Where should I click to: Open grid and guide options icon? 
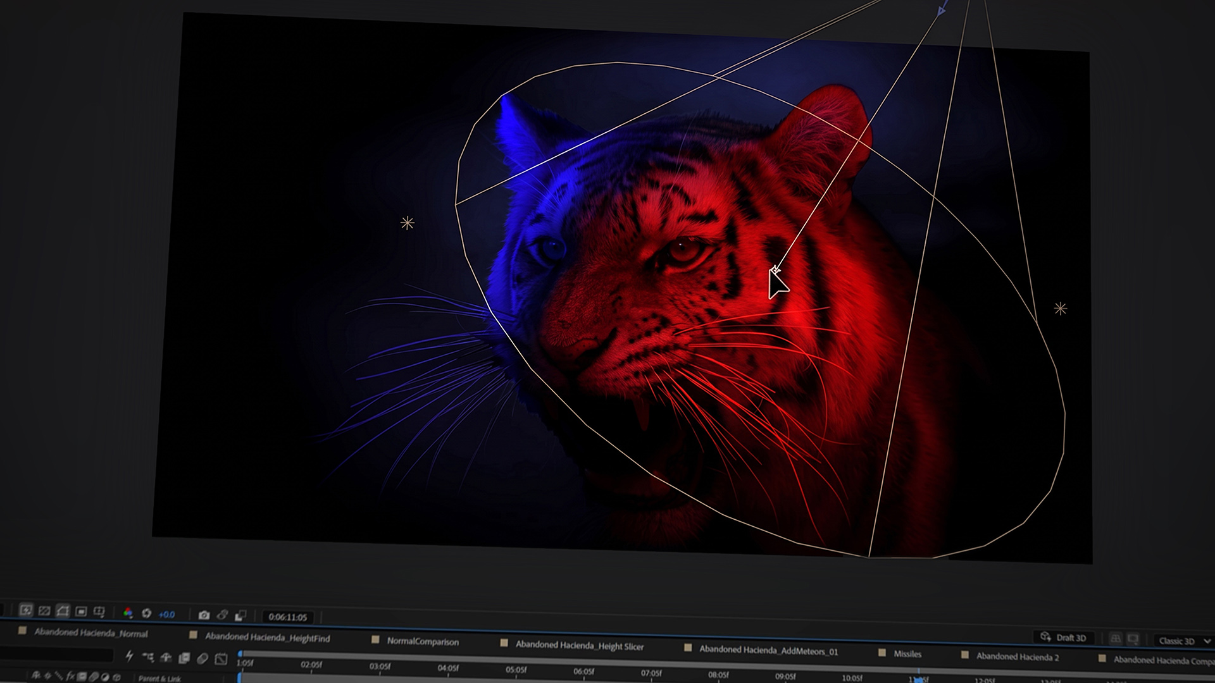point(99,612)
